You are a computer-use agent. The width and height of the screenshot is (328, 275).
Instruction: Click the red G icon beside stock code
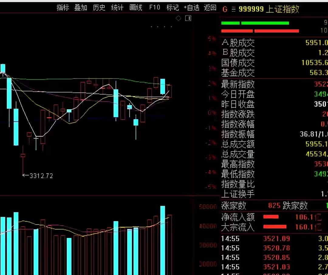225,9
